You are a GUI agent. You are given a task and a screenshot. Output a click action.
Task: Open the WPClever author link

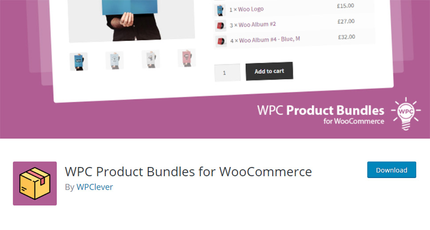(x=95, y=187)
